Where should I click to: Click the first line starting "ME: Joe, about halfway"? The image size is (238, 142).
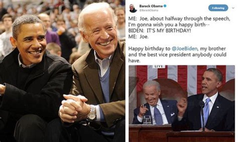pyautogui.click(x=179, y=18)
